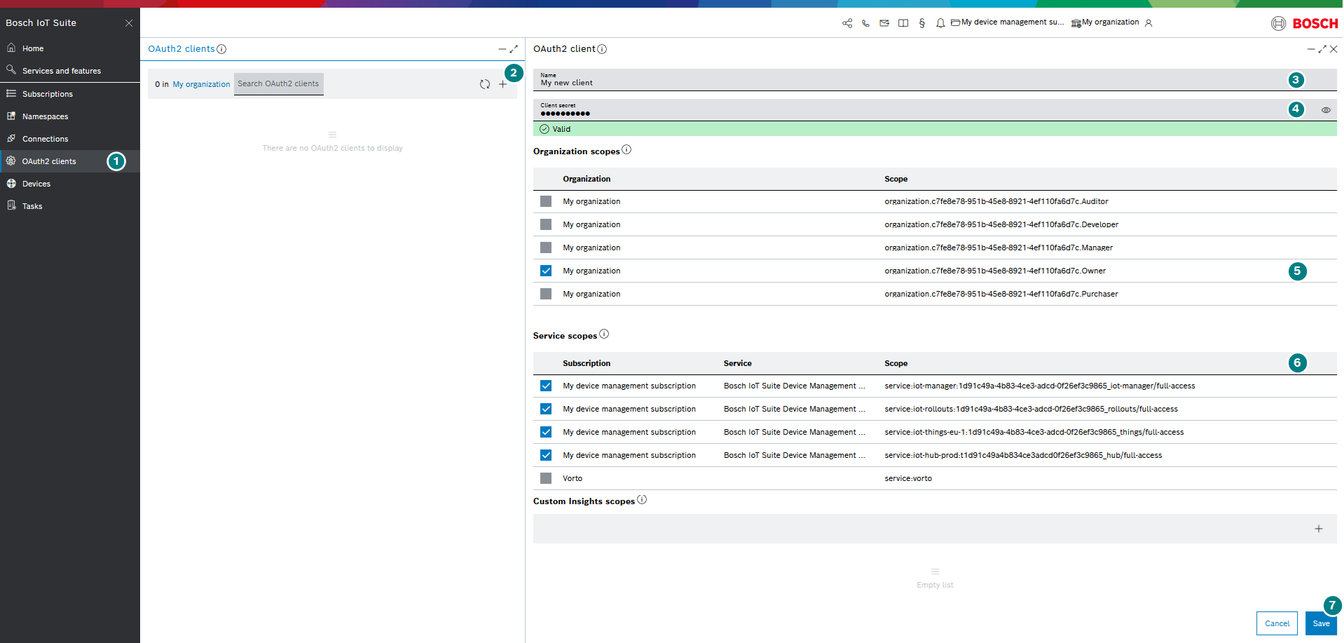Close the Bosch IoT Suite sidebar
The image size is (1344, 643).
point(129,23)
